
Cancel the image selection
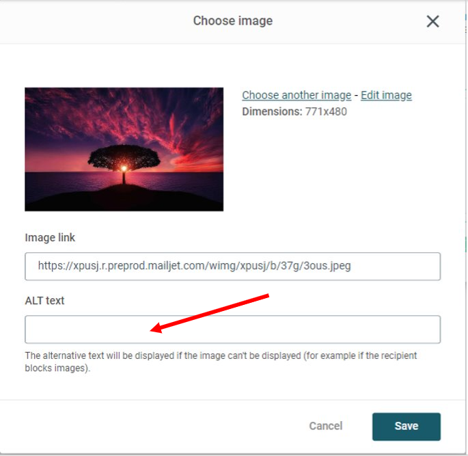pos(326,426)
